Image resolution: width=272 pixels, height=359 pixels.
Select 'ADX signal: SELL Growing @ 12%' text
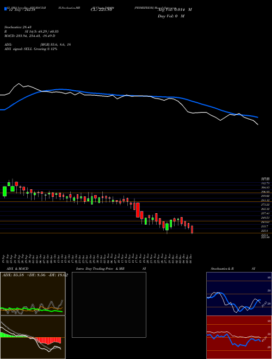tap(31, 49)
